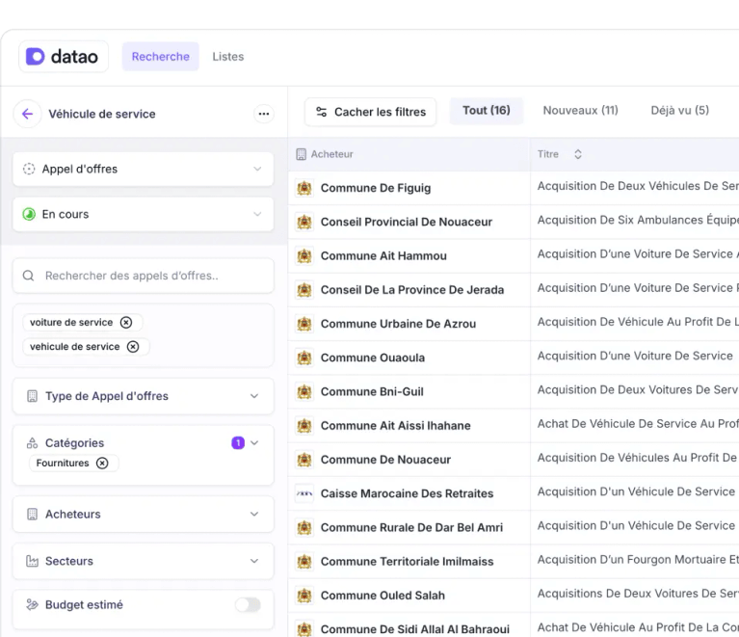Toggle the Budget estimé switch
The width and height of the screenshot is (739, 637).
point(248,604)
